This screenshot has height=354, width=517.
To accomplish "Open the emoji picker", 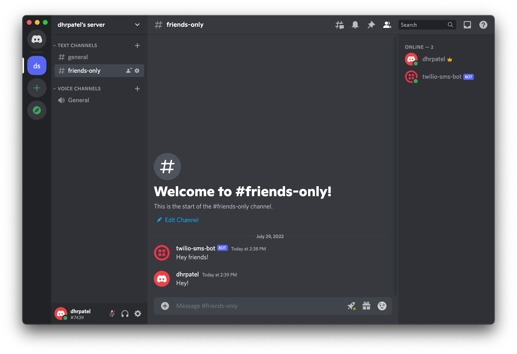I will (x=382, y=306).
